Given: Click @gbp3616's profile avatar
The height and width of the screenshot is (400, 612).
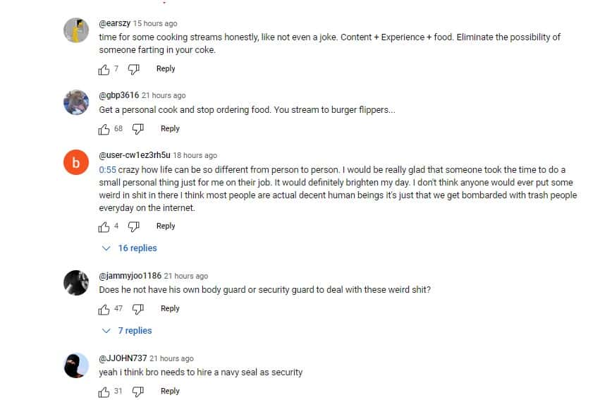Looking at the screenshot, I should pos(76,103).
